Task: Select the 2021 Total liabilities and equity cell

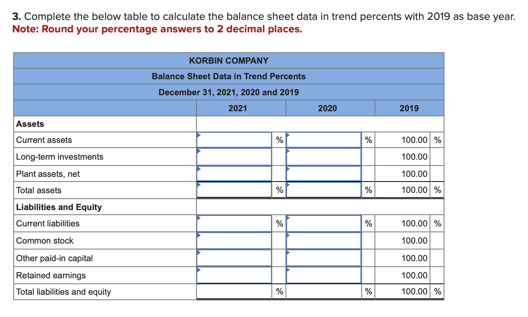Action: click(234, 292)
